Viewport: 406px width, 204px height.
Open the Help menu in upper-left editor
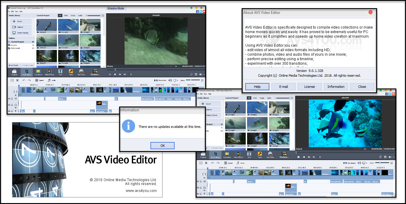click(x=21, y=11)
